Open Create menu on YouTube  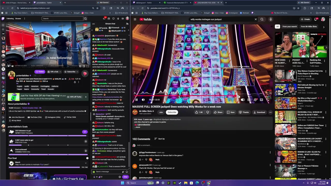pos(305,19)
